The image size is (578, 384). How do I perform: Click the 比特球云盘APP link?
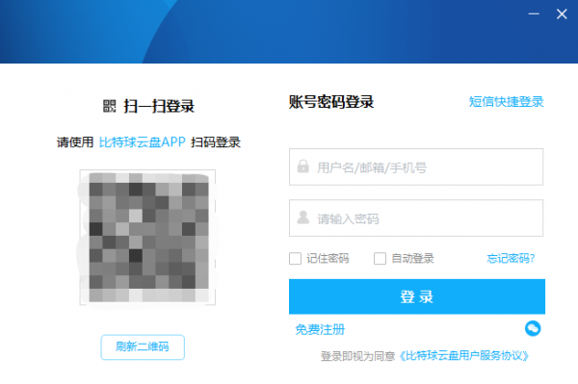pyautogui.click(x=142, y=142)
